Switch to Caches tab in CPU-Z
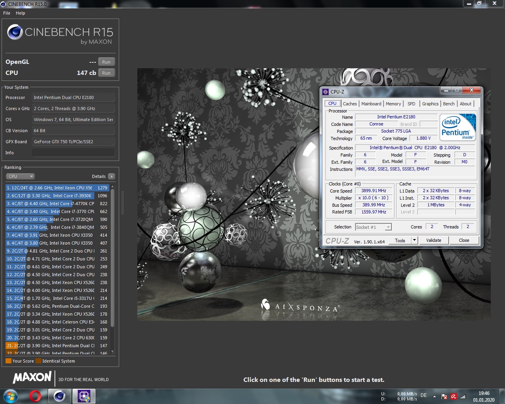This screenshot has height=404, width=505. click(350, 104)
